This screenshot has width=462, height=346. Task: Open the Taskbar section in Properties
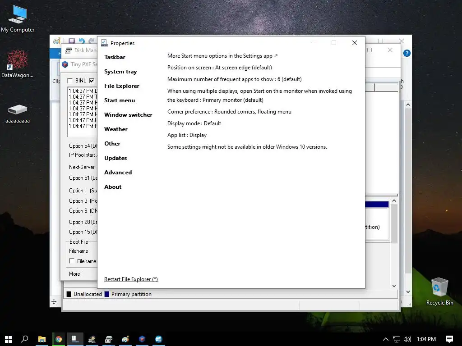pyautogui.click(x=115, y=57)
